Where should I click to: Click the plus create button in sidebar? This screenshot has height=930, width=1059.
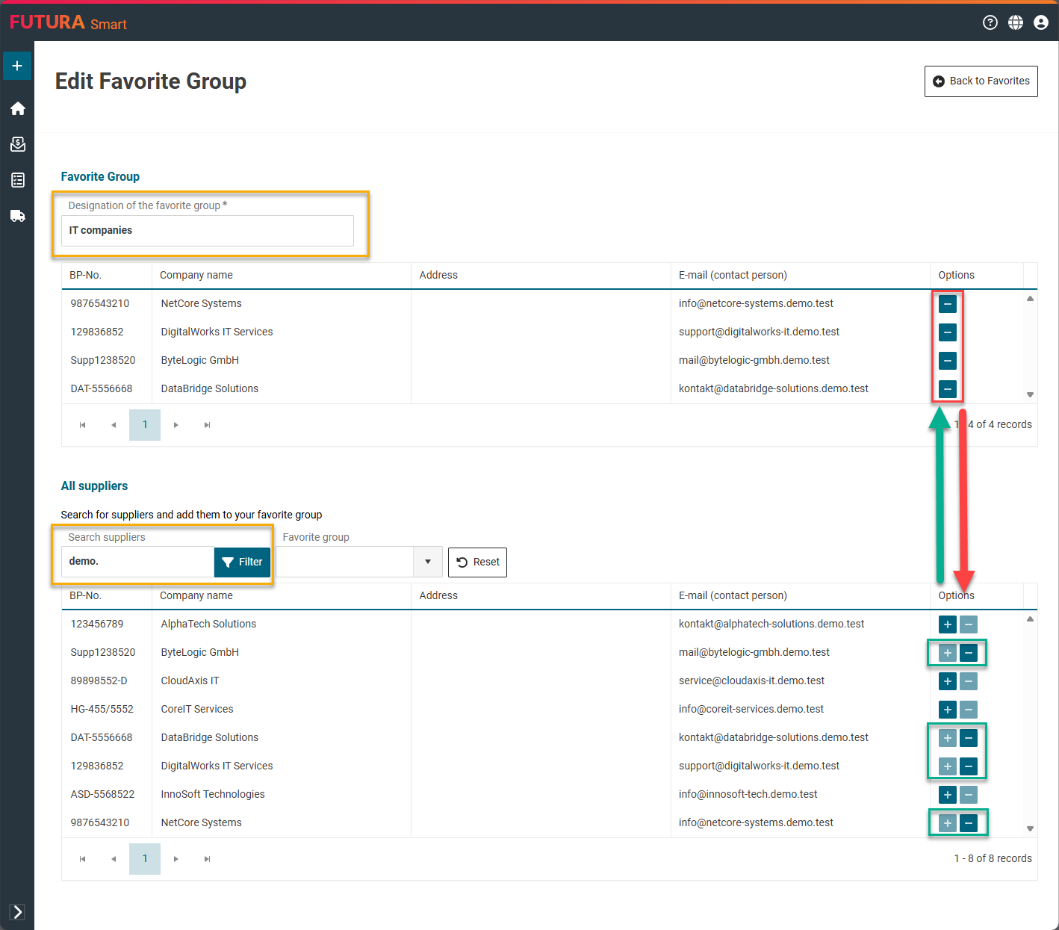click(17, 66)
